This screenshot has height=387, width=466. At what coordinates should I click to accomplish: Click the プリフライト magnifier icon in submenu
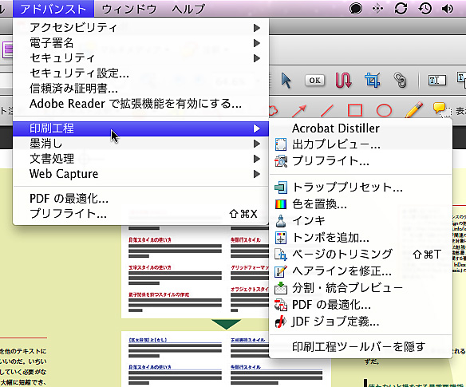(x=281, y=161)
